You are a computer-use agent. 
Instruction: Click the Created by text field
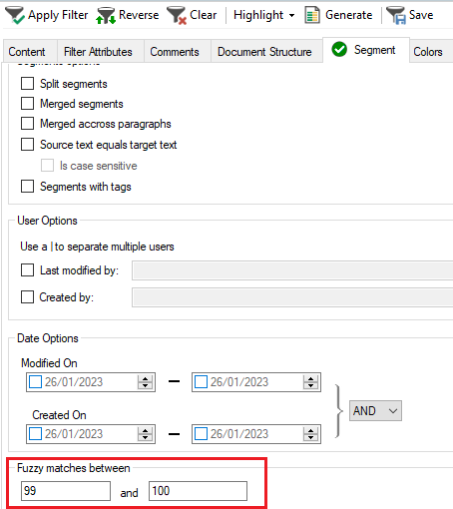[292, 297]
